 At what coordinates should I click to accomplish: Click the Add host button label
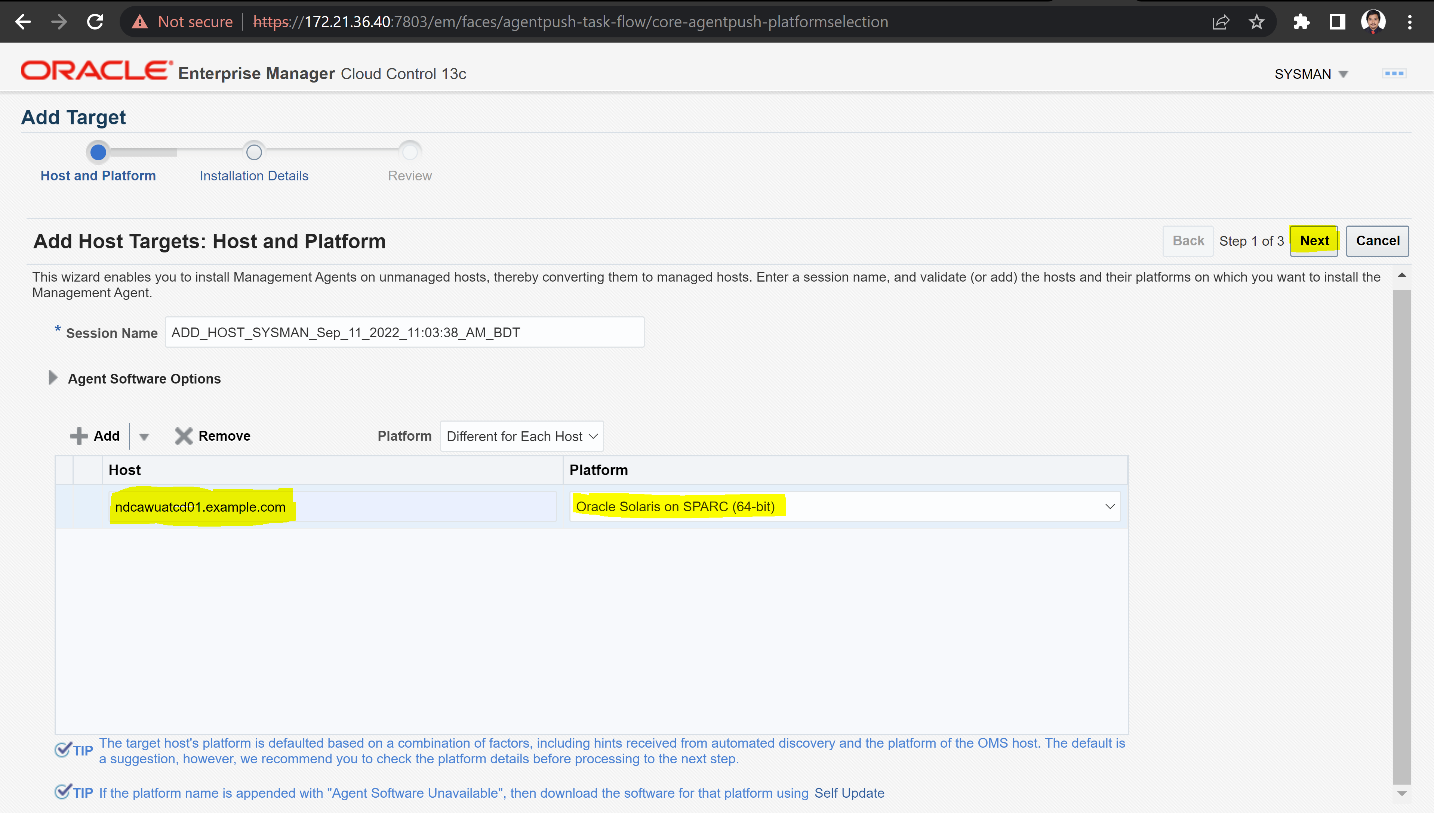(x=107, y=435)
